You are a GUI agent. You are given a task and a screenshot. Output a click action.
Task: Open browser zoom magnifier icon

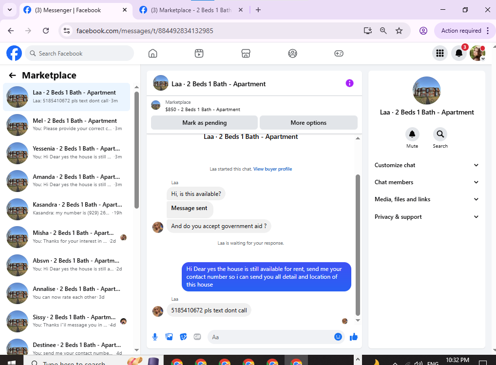(x=383, y=31)
